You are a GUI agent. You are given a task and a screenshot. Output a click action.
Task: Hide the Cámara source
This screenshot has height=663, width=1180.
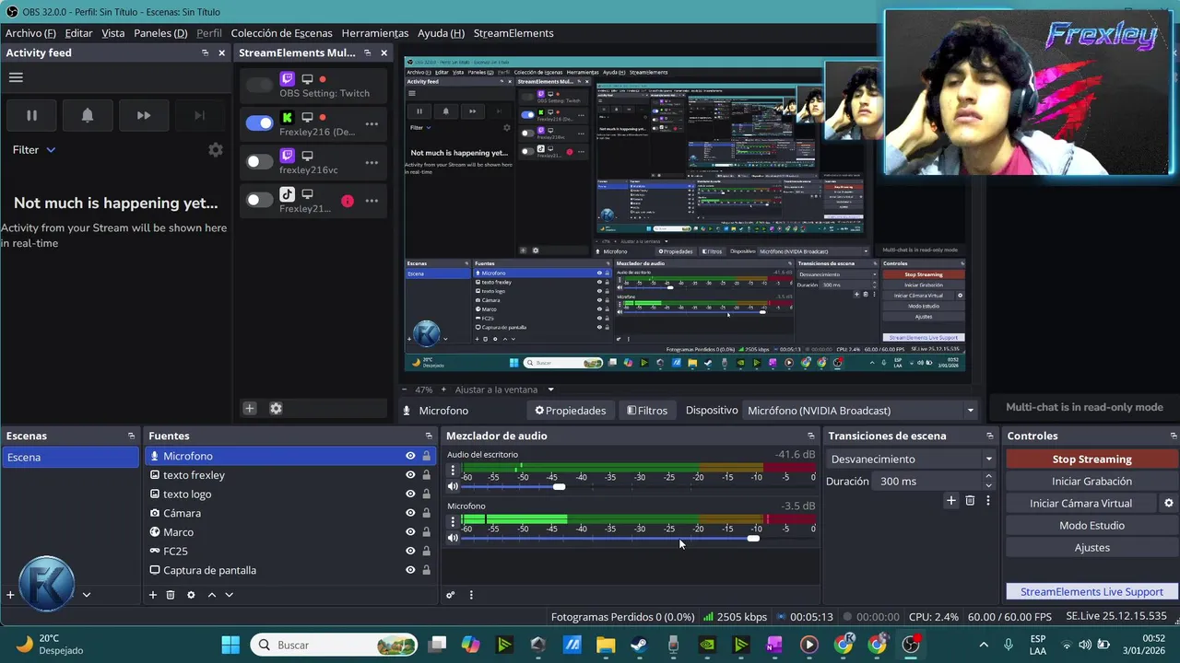[410, 513]
